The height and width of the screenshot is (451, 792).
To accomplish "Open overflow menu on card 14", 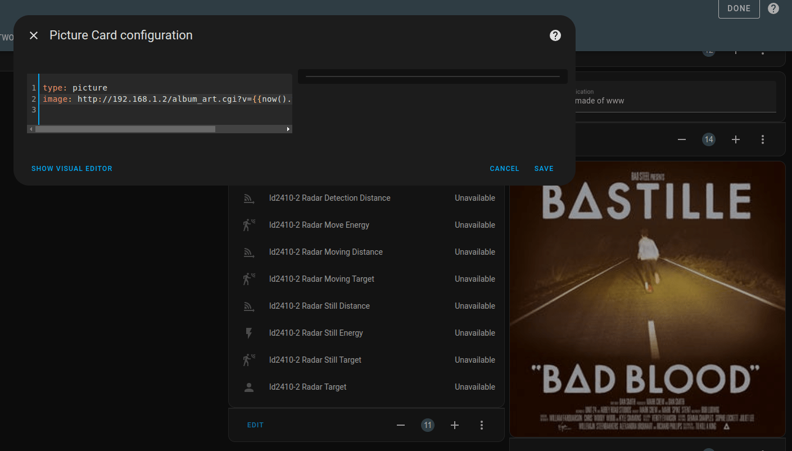I will pos(763,139).
